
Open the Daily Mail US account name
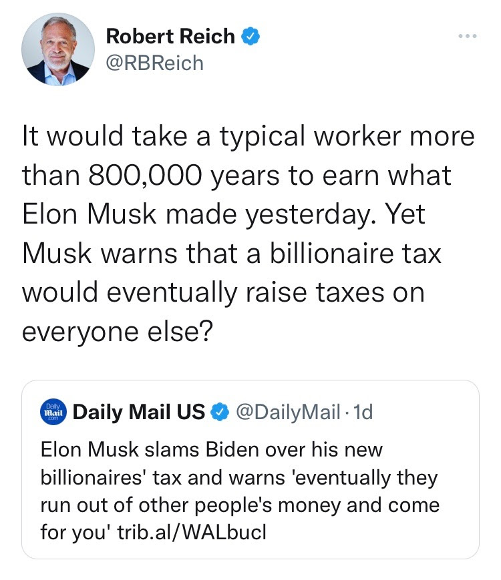click(x=139, y=412)
